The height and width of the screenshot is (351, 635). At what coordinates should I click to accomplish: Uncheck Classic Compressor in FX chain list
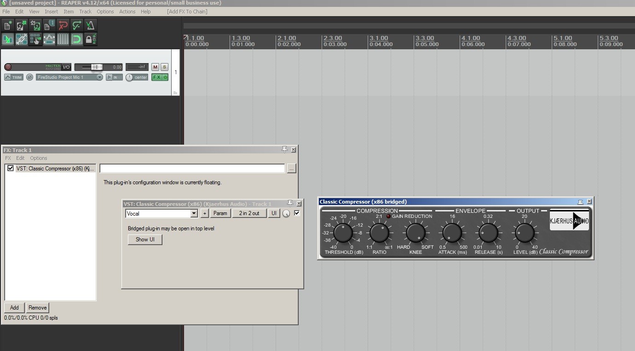11,169
